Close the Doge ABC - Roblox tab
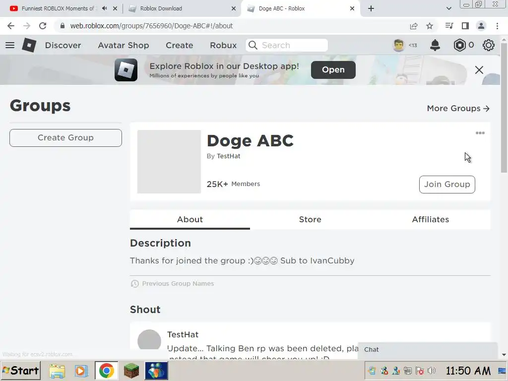This screenshot has height=381, width=508. [x=352, y=8]
